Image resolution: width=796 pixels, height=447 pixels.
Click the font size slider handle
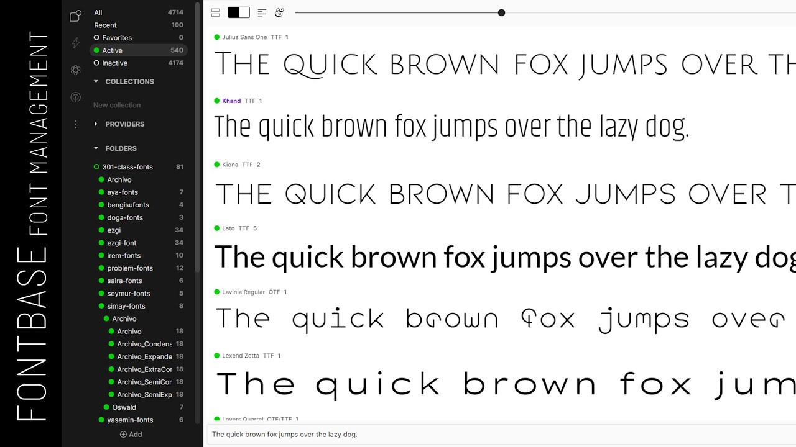501,12
